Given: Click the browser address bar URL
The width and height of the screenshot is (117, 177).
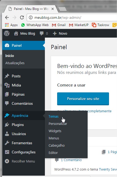Looking at the screenshot, I should pos(58,17).
